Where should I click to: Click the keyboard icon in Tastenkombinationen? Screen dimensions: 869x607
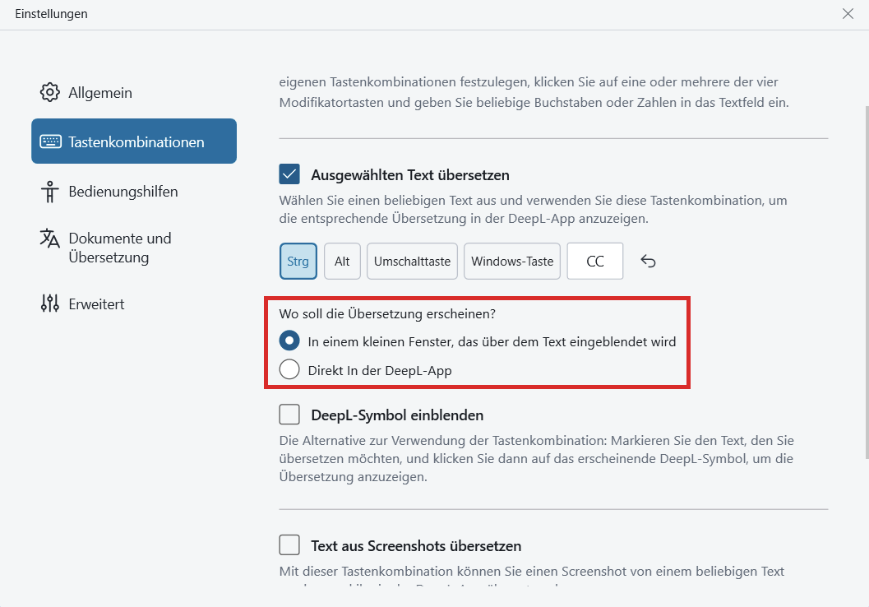point(50,141)
